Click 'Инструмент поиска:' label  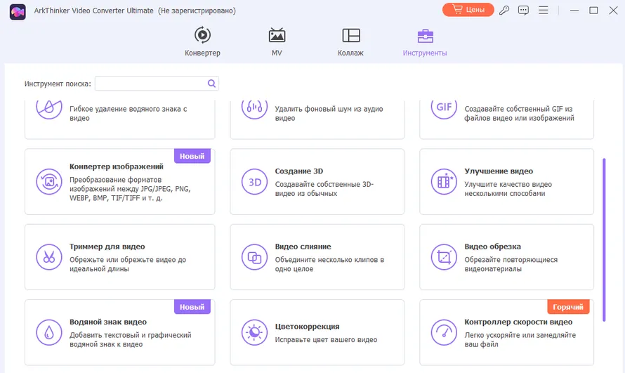point(58,84)
